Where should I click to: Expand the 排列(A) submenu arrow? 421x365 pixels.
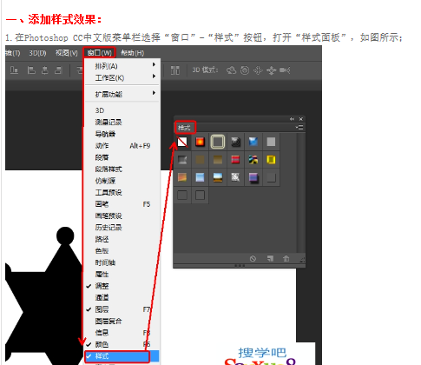[154, 64]
